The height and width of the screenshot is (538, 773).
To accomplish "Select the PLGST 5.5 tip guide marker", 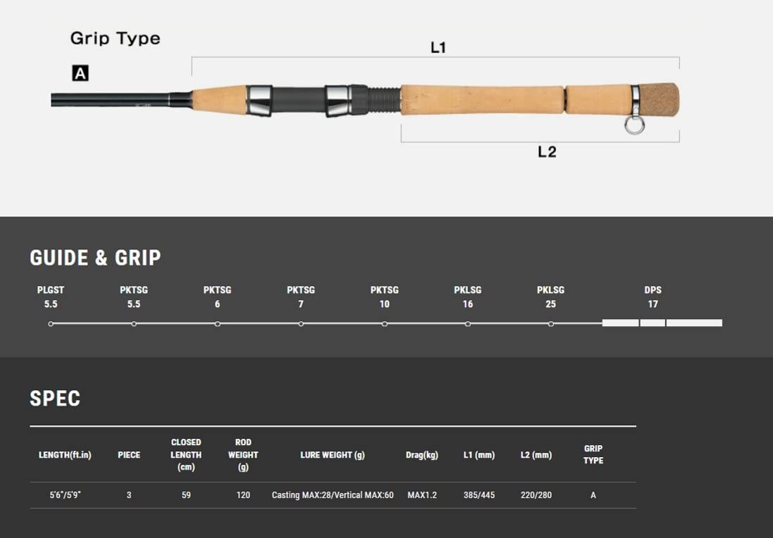I will pos(51,323).
